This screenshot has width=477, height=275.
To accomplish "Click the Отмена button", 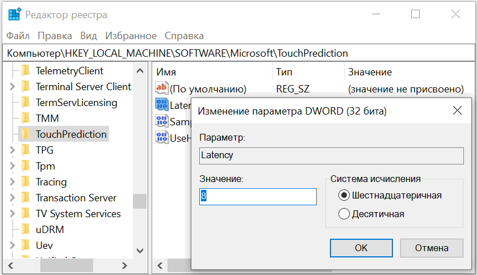I will pos(432,248).
